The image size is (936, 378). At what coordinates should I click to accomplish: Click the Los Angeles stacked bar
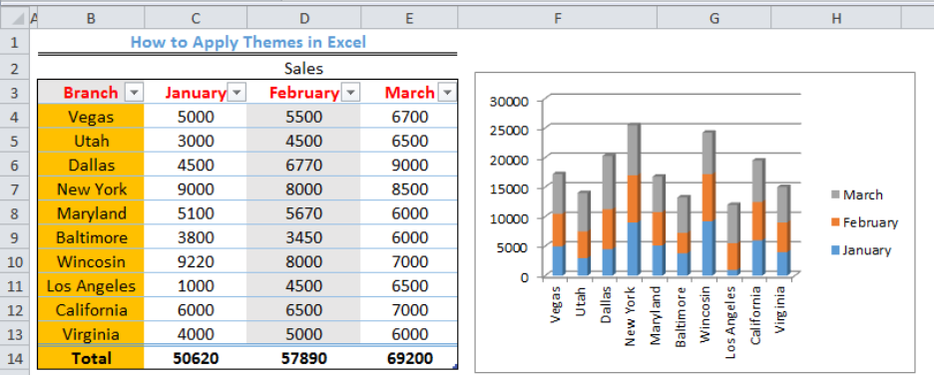pos(733,239)
